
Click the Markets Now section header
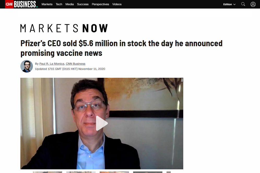pyautogui.click(x=64, y=28)
